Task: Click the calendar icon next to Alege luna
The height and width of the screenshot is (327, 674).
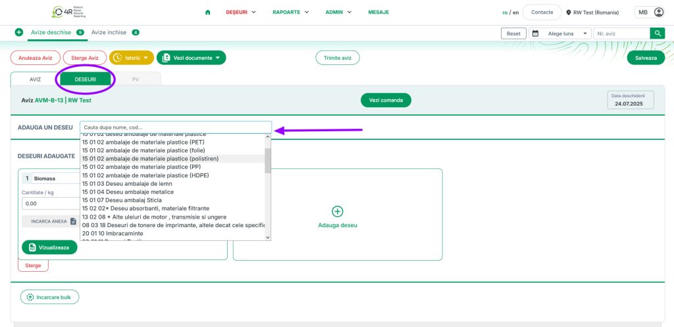Action: (x=535, y=33)
